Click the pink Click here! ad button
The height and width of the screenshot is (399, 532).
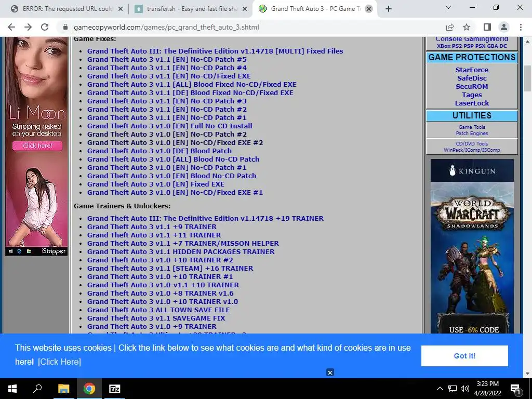point(37,146)
